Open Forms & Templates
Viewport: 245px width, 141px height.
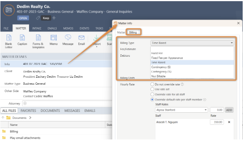(38, 42)
